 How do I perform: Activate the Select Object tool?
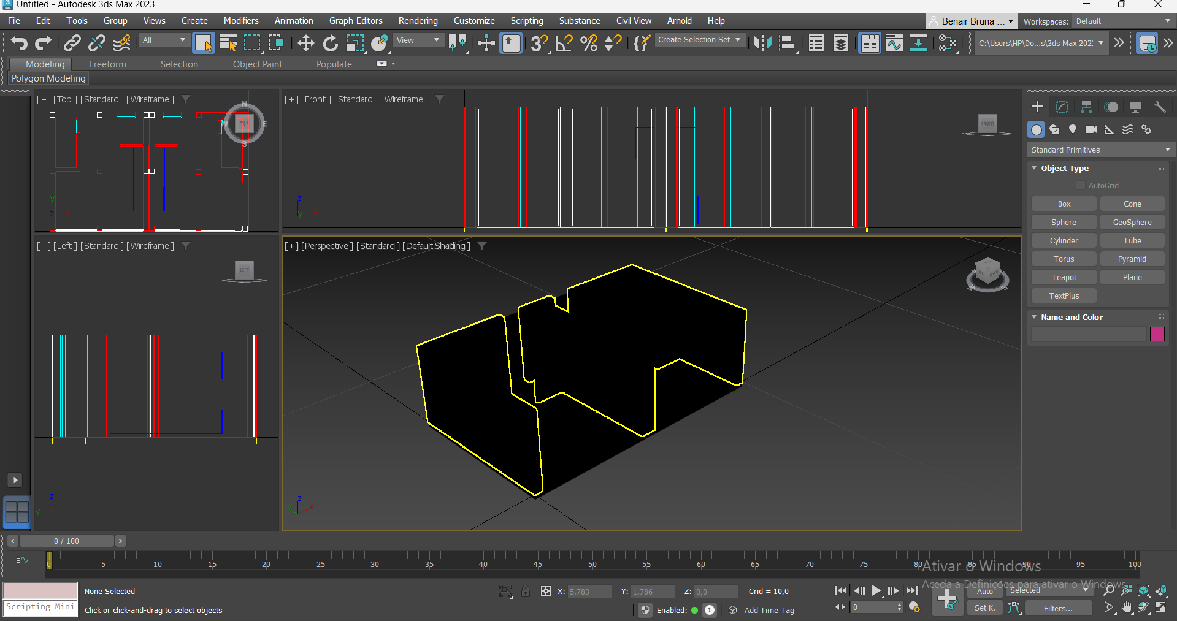tap(204, 43)
